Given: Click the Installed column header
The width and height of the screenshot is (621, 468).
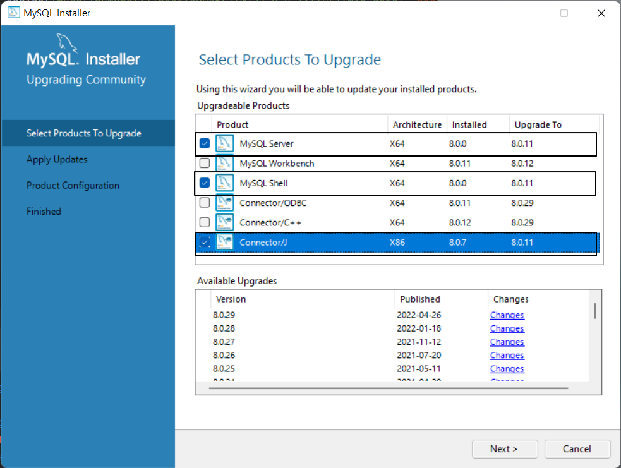Looking at the screenshot, I should coord(478,124).
